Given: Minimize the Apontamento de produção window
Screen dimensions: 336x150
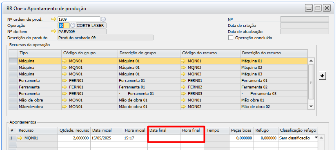Looking at the screenshot, I should click(x=309, y=8).
